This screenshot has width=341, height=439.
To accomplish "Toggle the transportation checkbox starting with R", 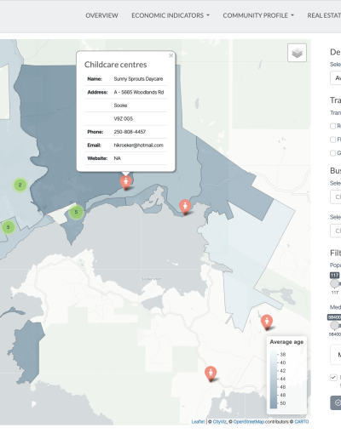I will point(332,126).
